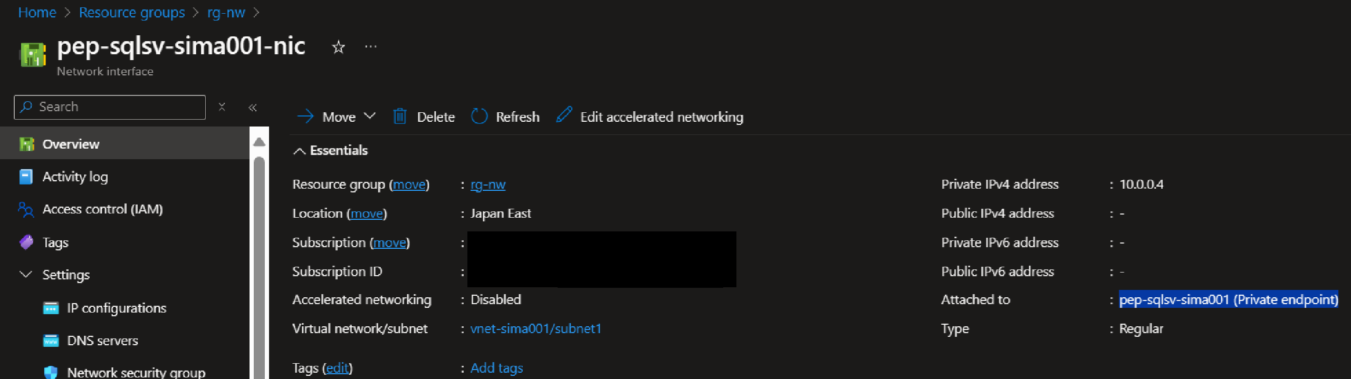
Task: Clear the sidebar search with X icon
Action: tap(222, 107)
